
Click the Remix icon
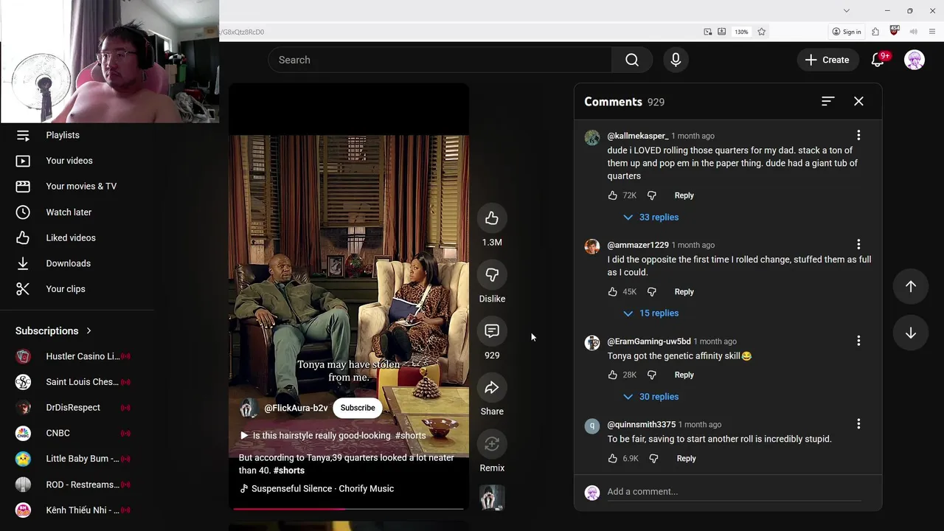pos(492,444)
